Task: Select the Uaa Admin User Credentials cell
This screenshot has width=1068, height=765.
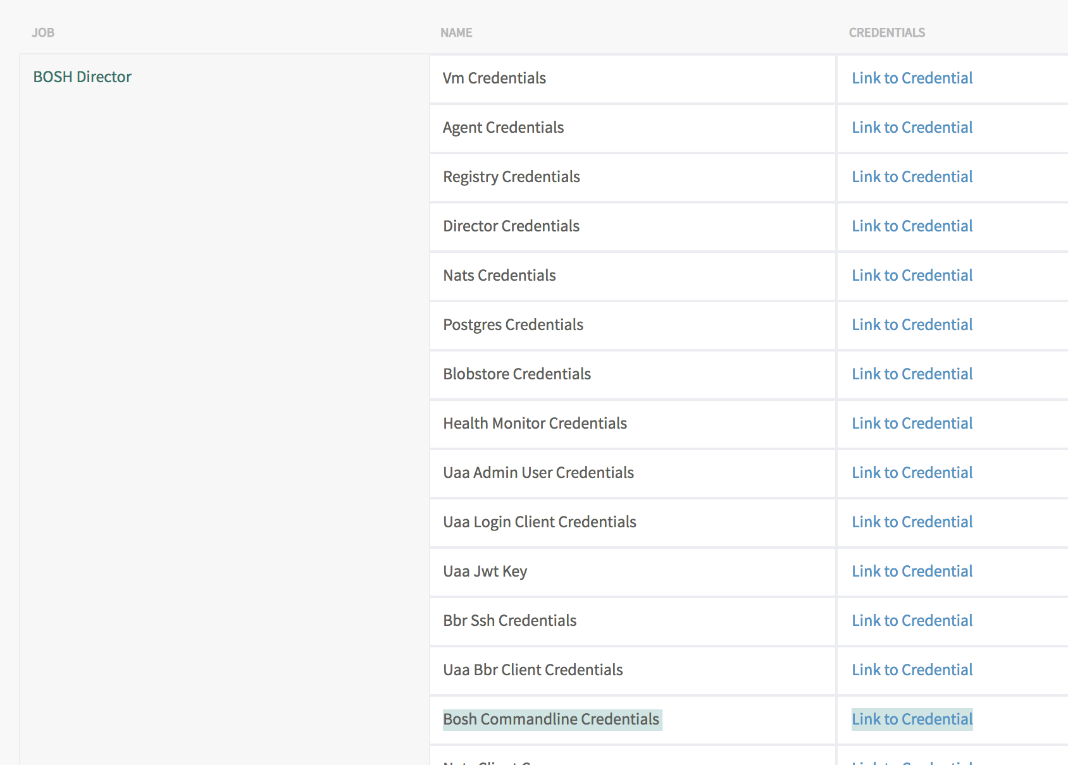Action: point(633,473)
